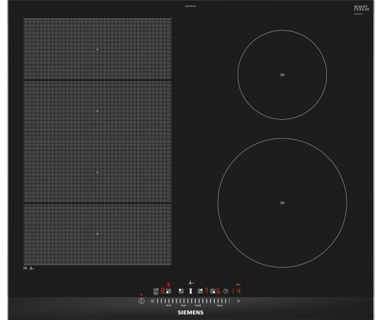This screenshot has height=320, width=381.
Task: Tap the red timer display showing 14
Action: tap(236, 291)
